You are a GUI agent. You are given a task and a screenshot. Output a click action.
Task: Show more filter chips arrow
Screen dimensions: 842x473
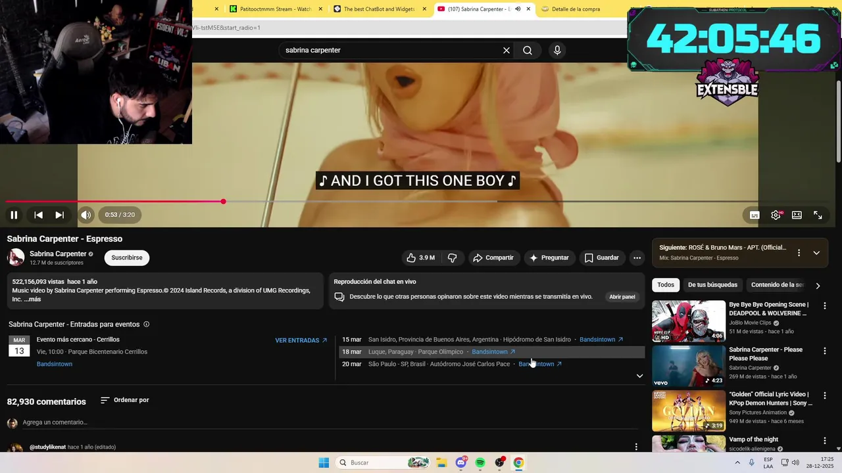[x=818, y=285]
